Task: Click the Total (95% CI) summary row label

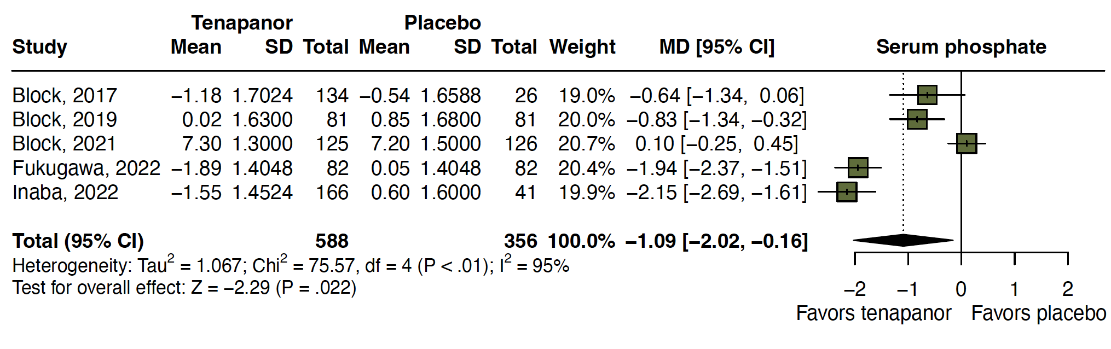Action: point(78,241)
